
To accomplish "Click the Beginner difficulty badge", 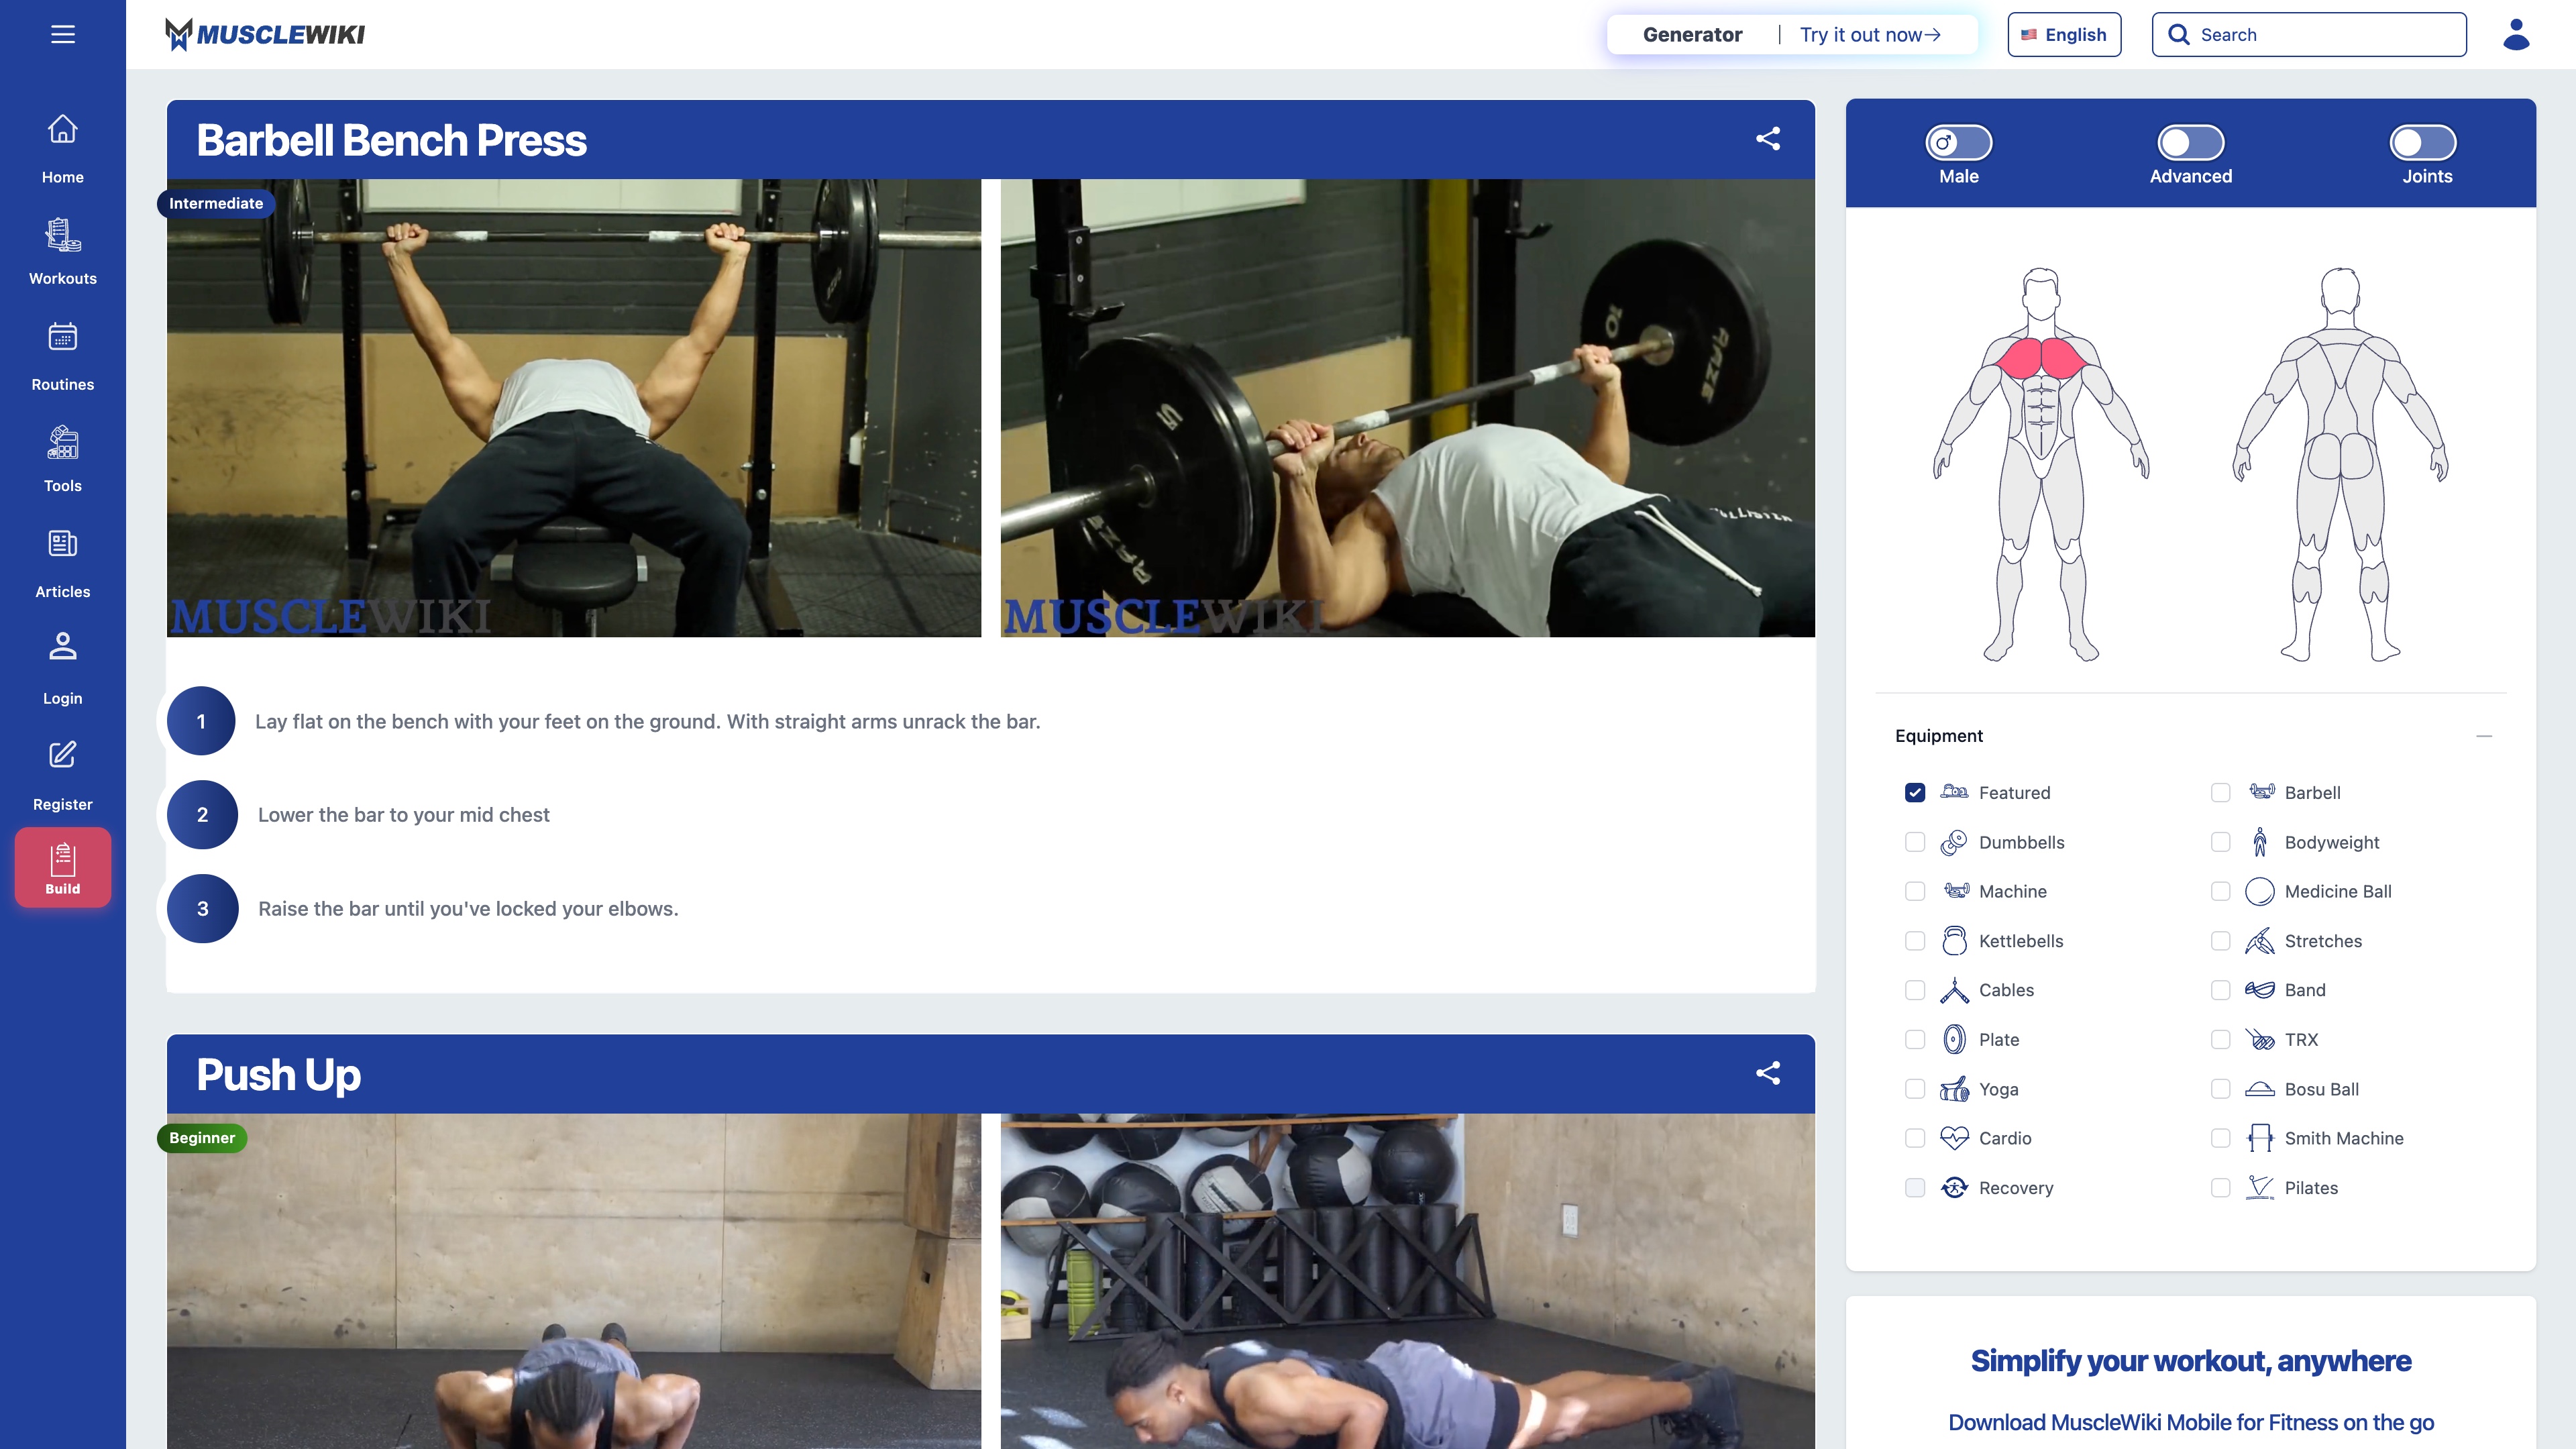I will (202, 1138).
